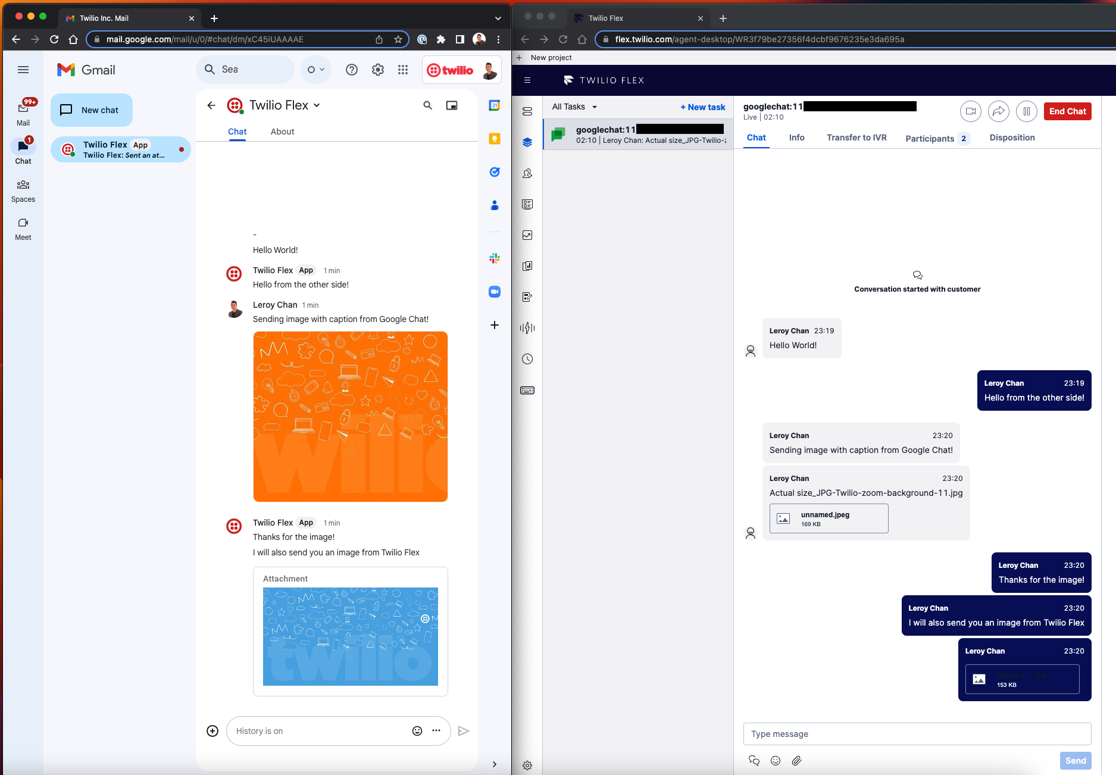
Task: Open Google Tasks from the side panel
Action: click(494, 172)
